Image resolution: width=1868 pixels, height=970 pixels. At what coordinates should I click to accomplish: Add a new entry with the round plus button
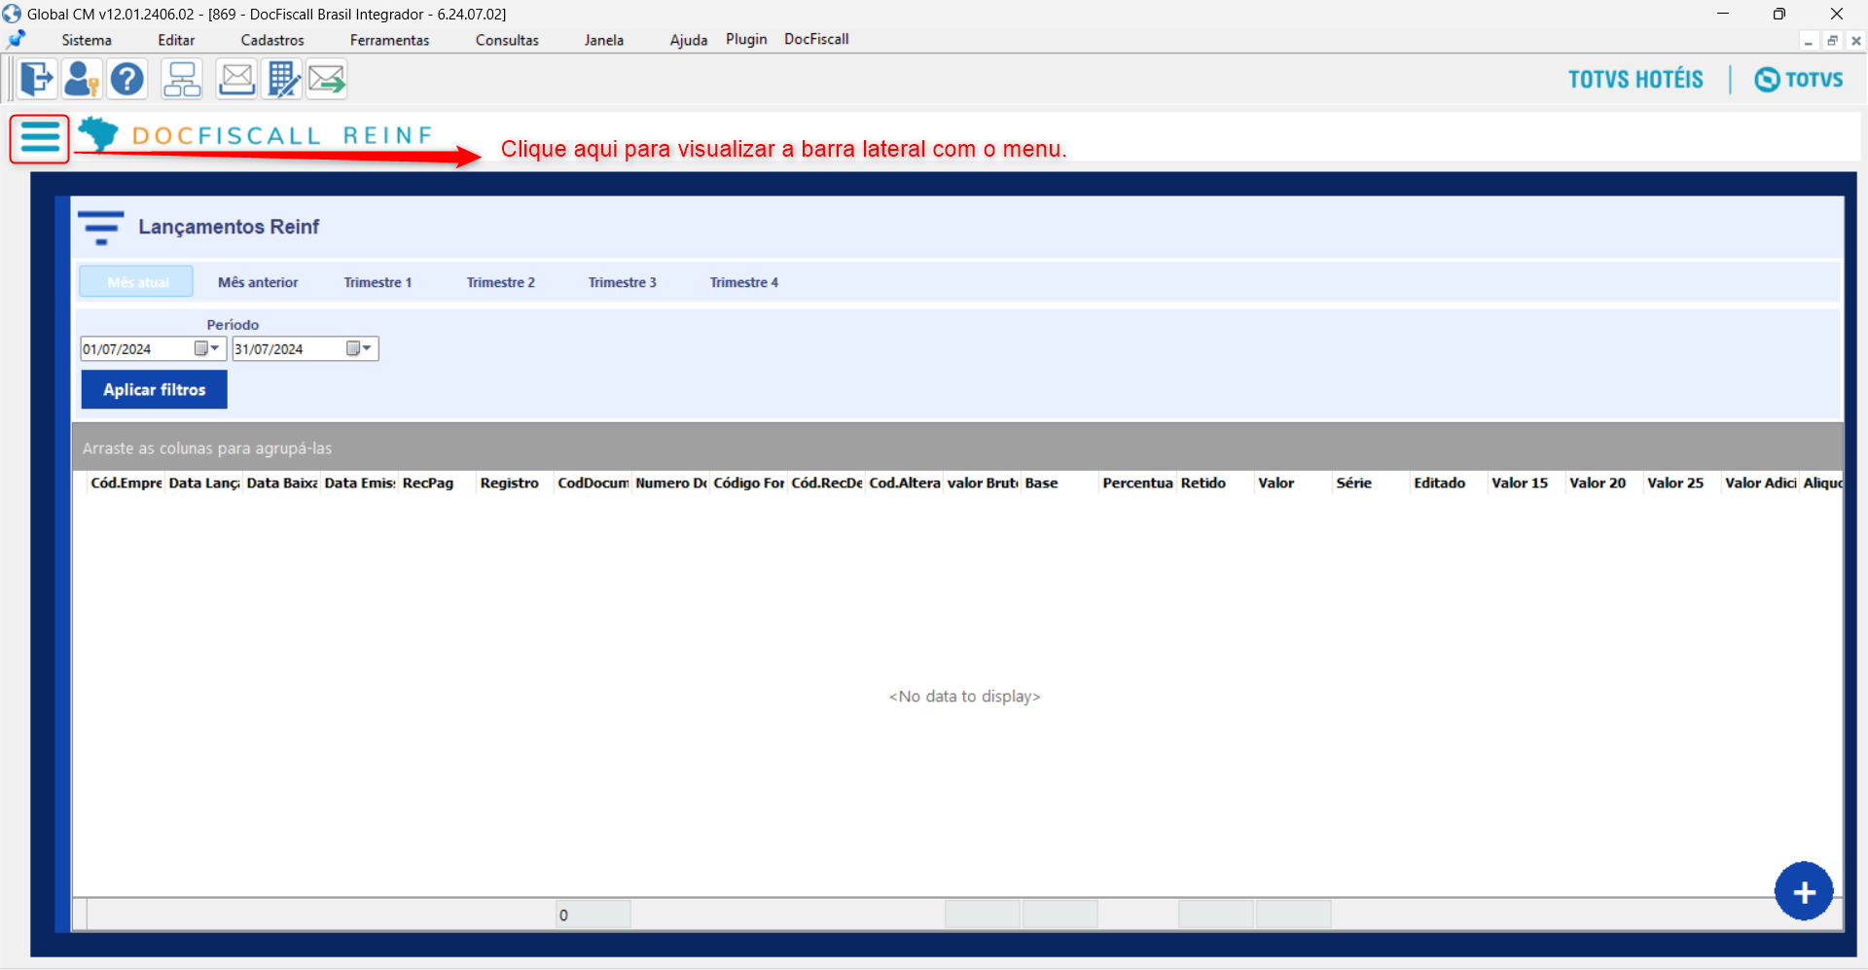click(x=1804, y=891)
